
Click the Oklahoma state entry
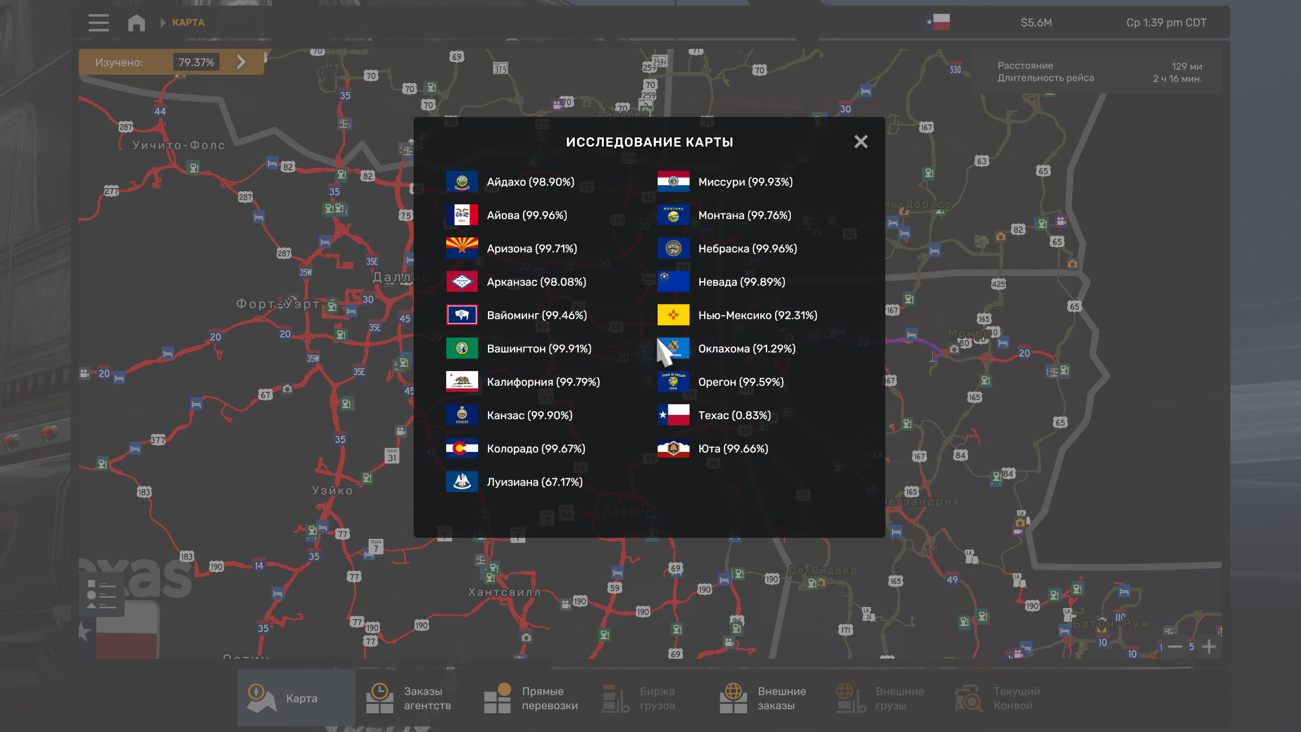coord(746,349)
